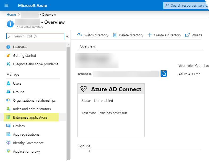
Task: Open Roles and administrators
Action: coord(32,109)
